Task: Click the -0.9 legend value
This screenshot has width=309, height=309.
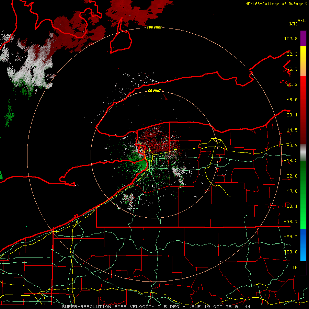Action: point(292,146)
